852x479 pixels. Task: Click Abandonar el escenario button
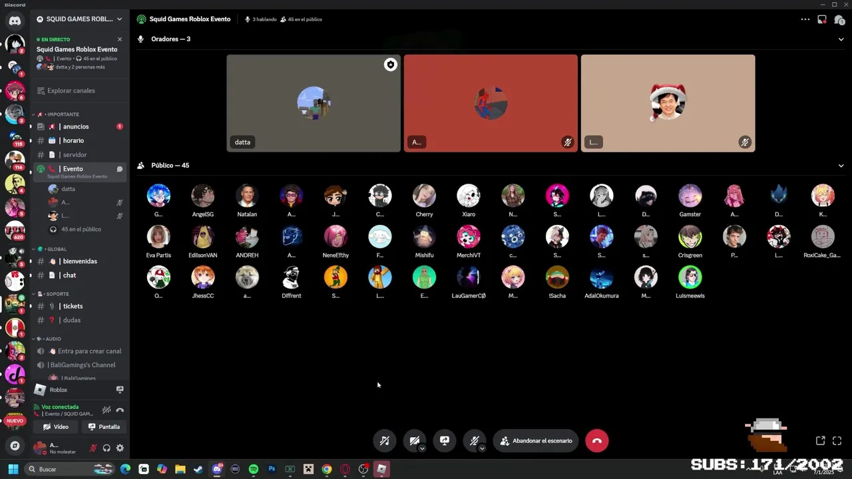coord(536,440)
